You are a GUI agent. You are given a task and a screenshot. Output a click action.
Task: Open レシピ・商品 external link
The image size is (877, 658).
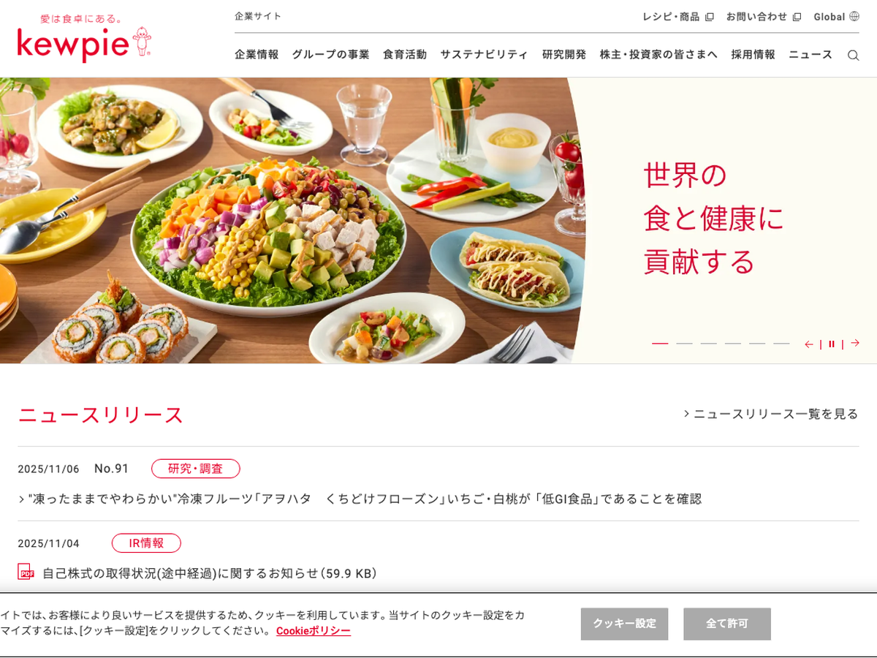pyautogui.click(x=677, y=16)
